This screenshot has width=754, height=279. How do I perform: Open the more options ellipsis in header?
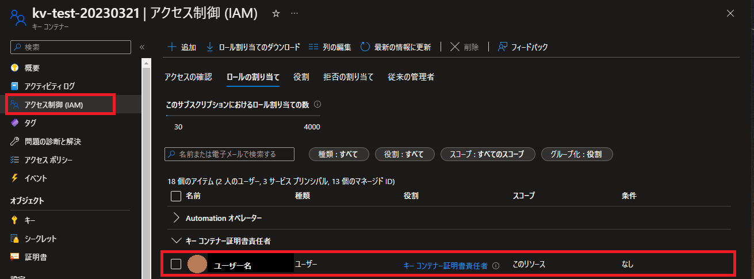point(294,13)
